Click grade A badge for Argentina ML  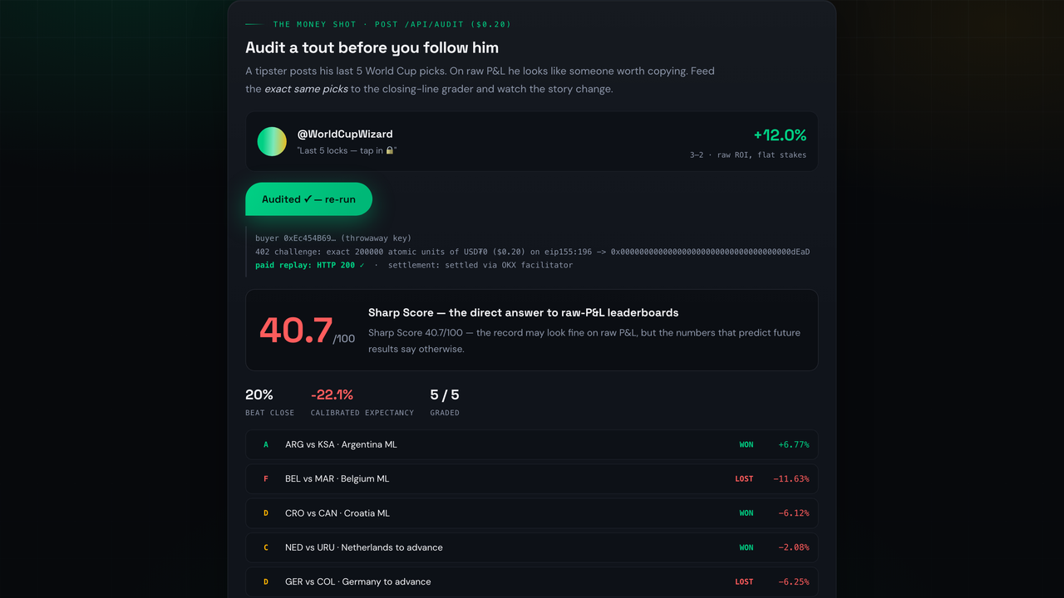click(266, 444)
